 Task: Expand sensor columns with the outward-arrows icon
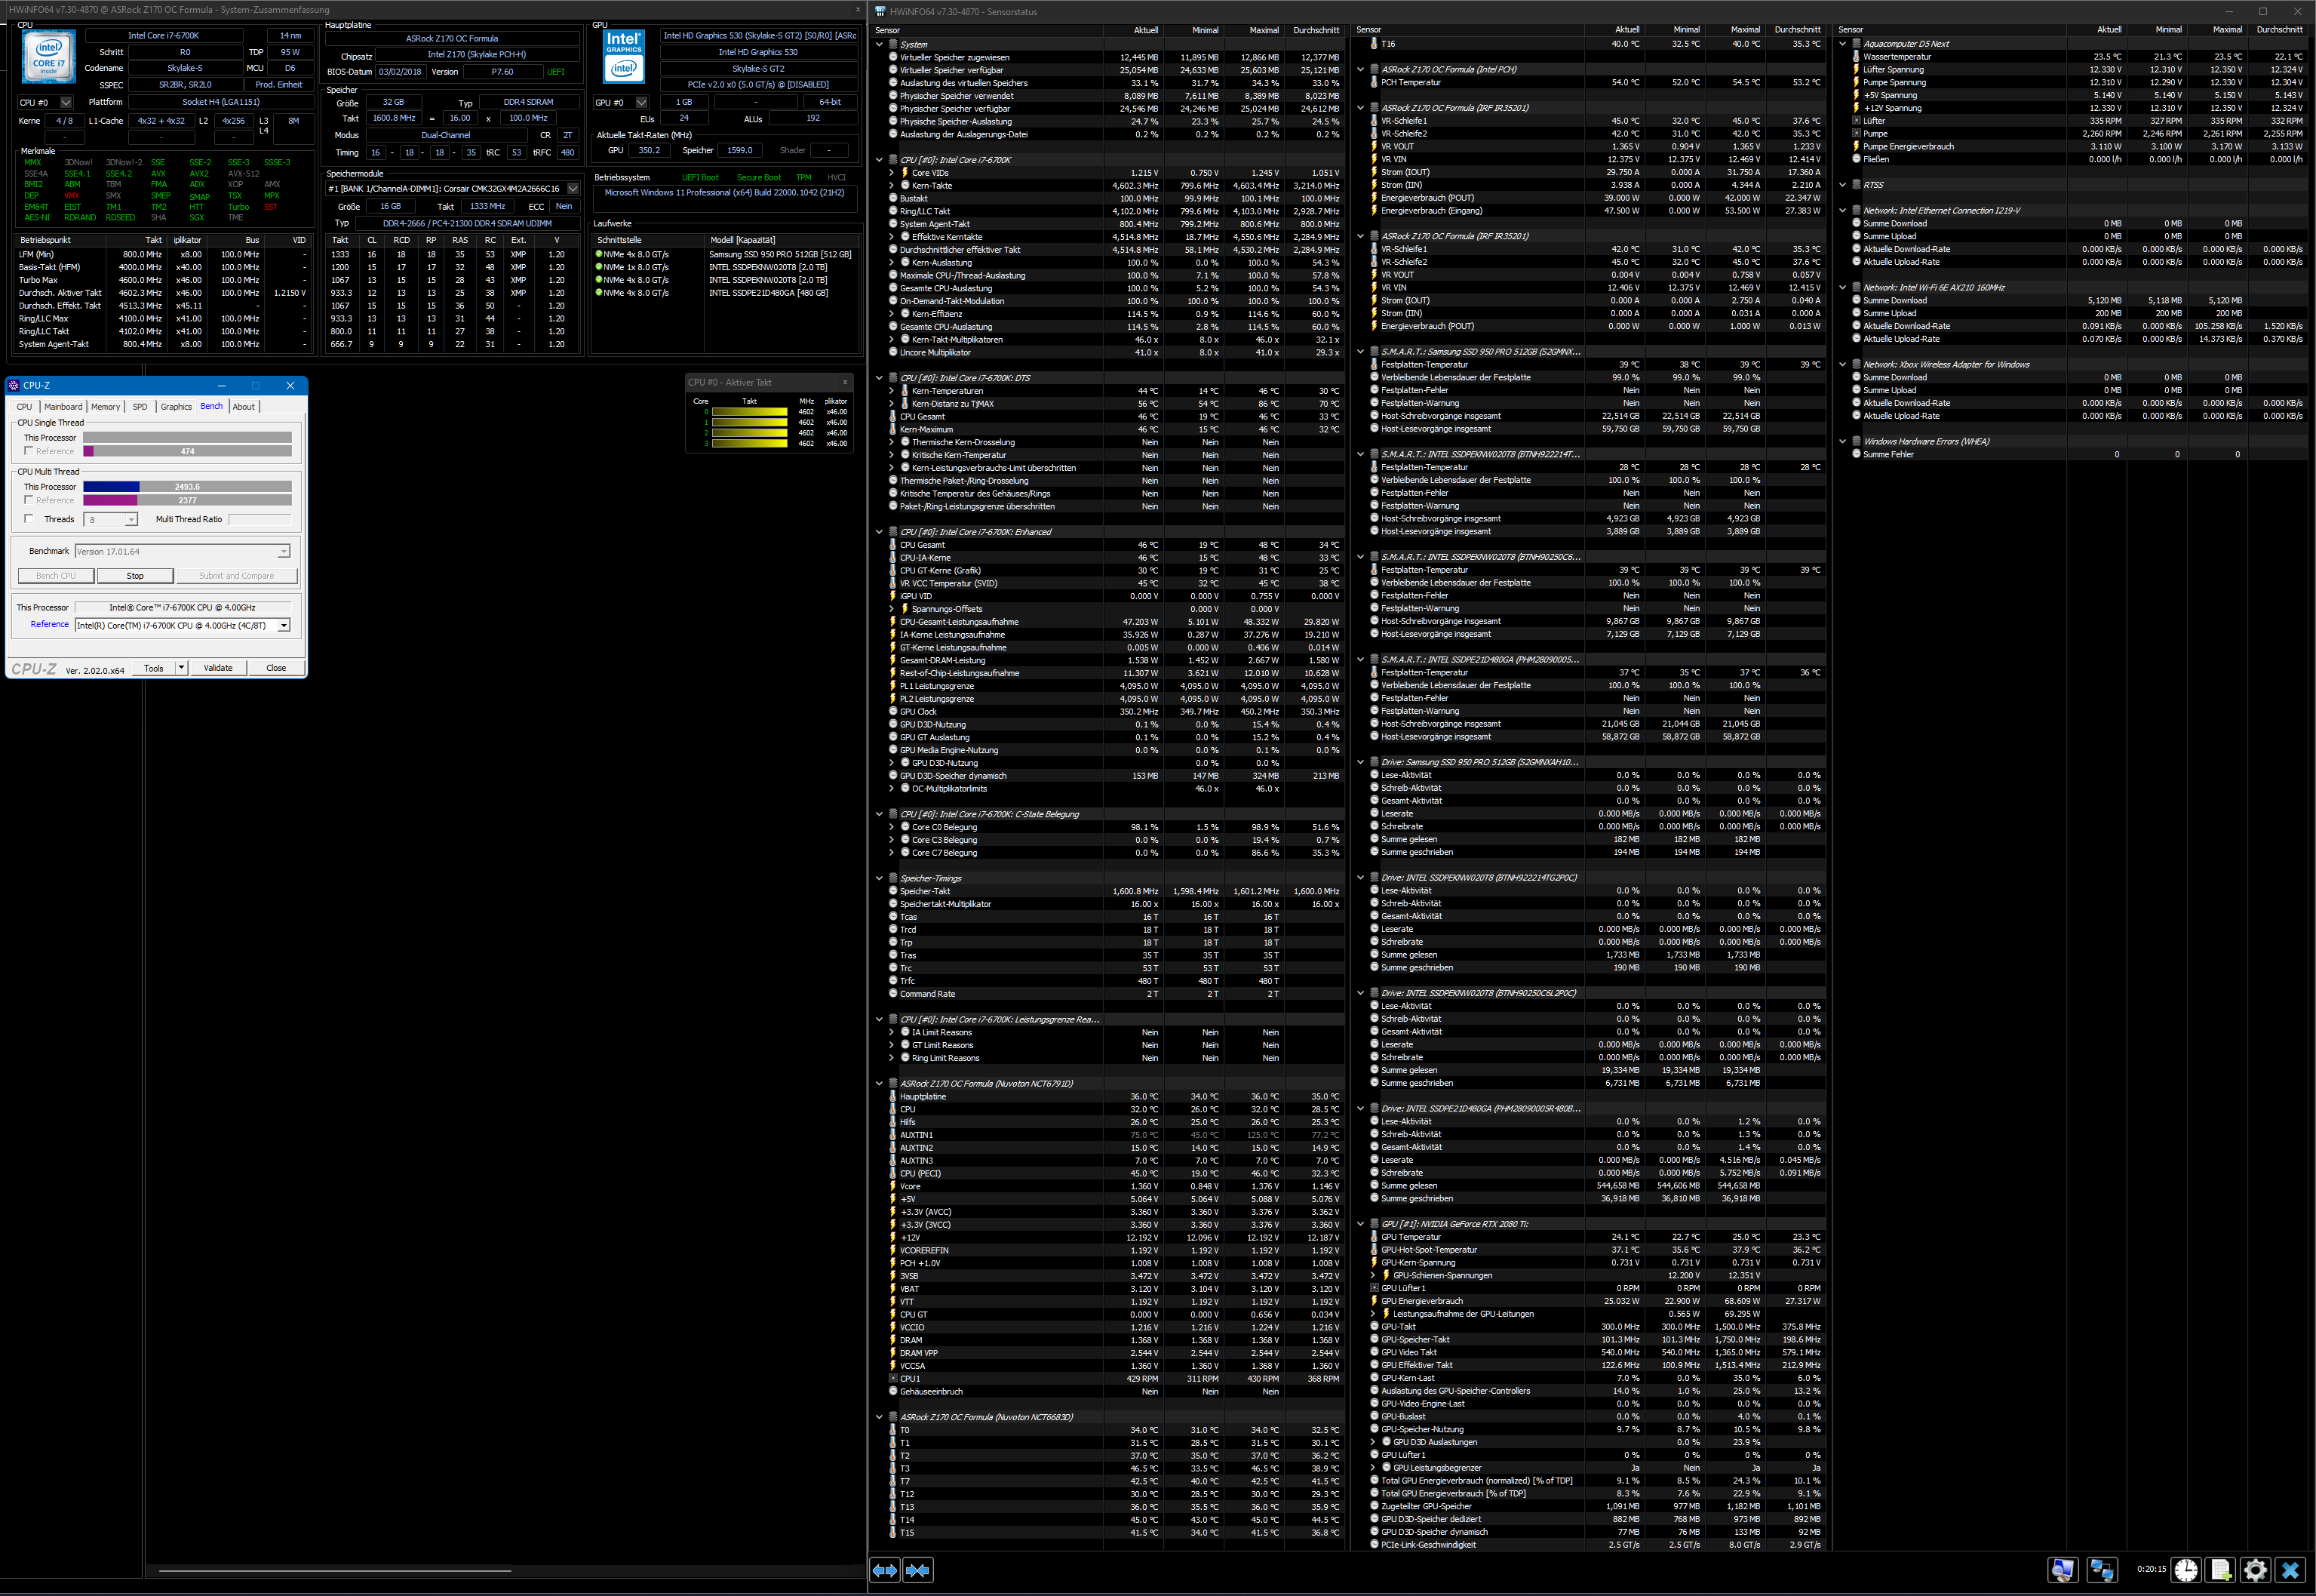point(885,1570)
